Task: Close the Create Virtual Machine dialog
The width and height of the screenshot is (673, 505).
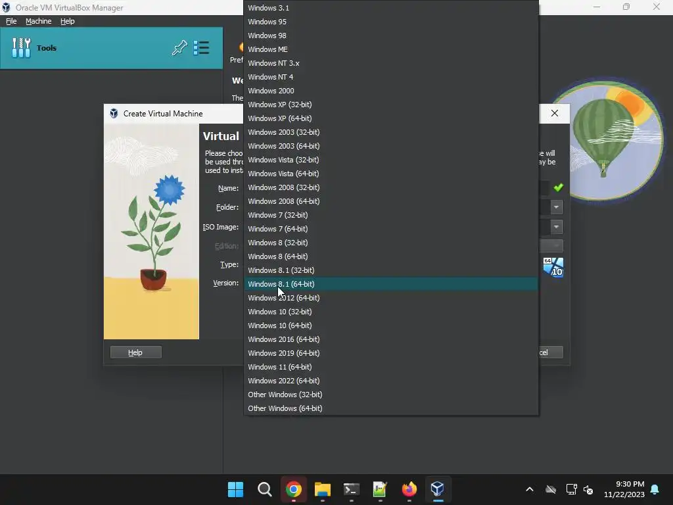Action: pos(555,113)
